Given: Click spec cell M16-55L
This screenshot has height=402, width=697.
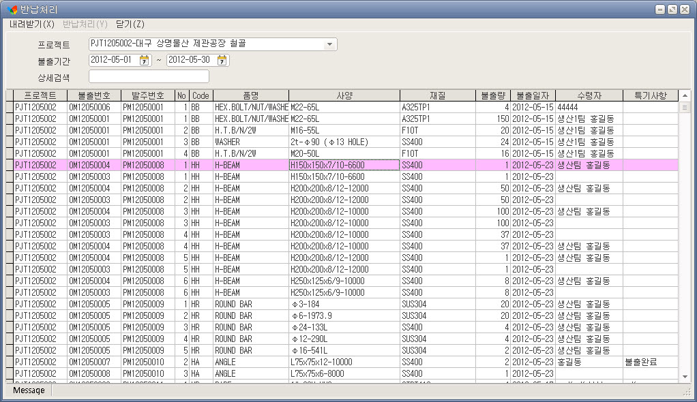Looking at the screenshot, I should [x=344, y=130].
